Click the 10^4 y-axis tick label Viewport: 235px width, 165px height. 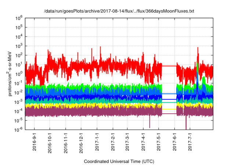click(x=19, y=37)
